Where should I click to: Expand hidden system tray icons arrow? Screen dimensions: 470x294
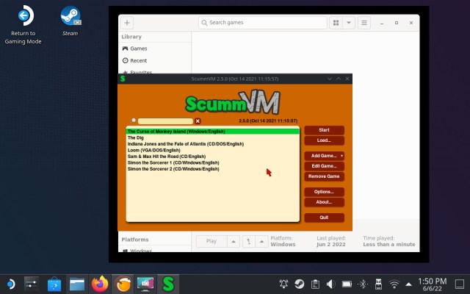408,284
